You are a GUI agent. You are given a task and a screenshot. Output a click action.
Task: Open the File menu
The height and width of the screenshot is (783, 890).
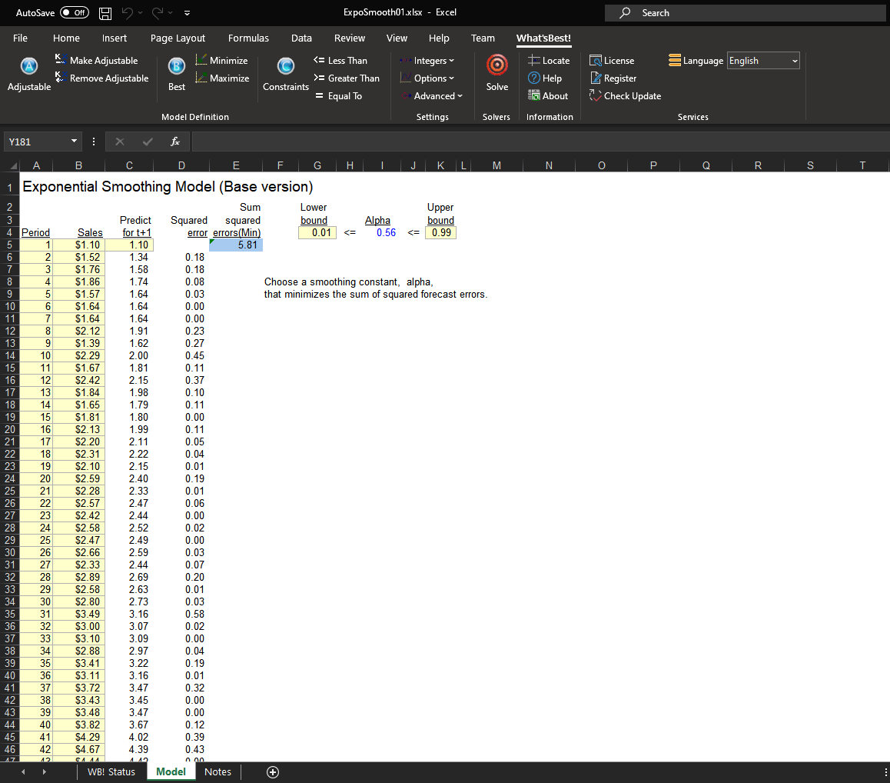[x=21, y=38]
